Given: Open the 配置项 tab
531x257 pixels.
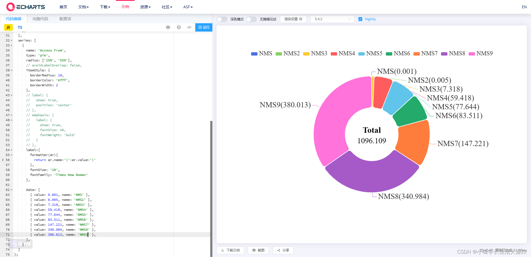Looking at the screenshot, I should pyautogui.click(x=65, y=19).
